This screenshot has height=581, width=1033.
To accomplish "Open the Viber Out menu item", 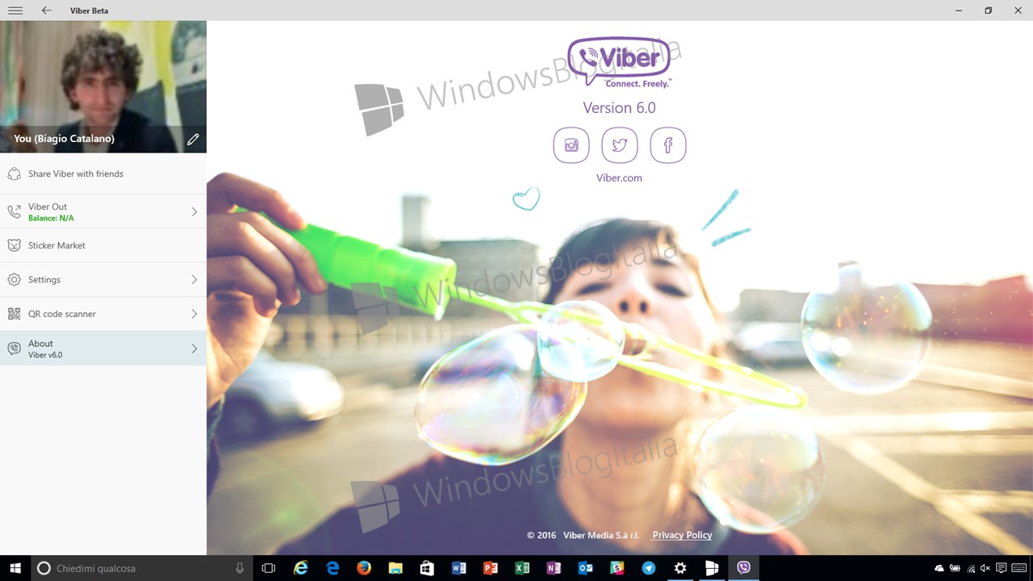I will point(103,211).
